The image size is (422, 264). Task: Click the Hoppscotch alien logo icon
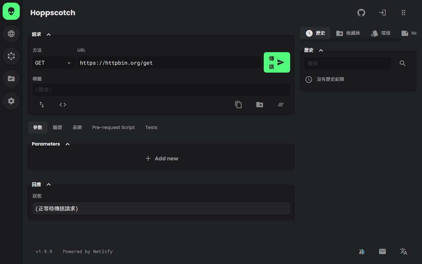pos(11,11)
